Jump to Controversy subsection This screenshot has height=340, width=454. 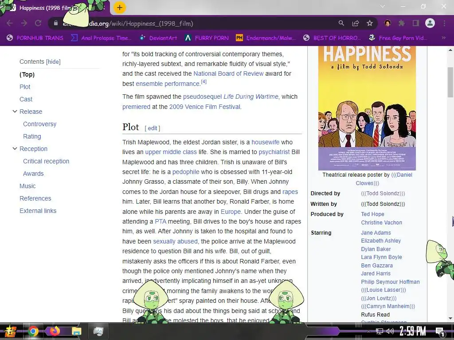pos(39,124)
